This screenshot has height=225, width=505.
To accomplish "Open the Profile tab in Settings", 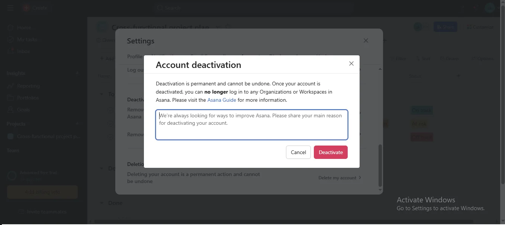I will (135, 56).
